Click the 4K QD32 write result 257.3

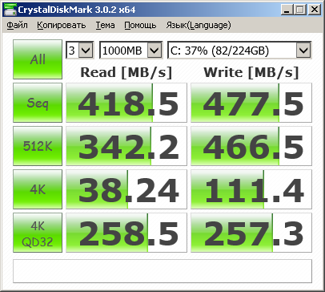point(251,233)
